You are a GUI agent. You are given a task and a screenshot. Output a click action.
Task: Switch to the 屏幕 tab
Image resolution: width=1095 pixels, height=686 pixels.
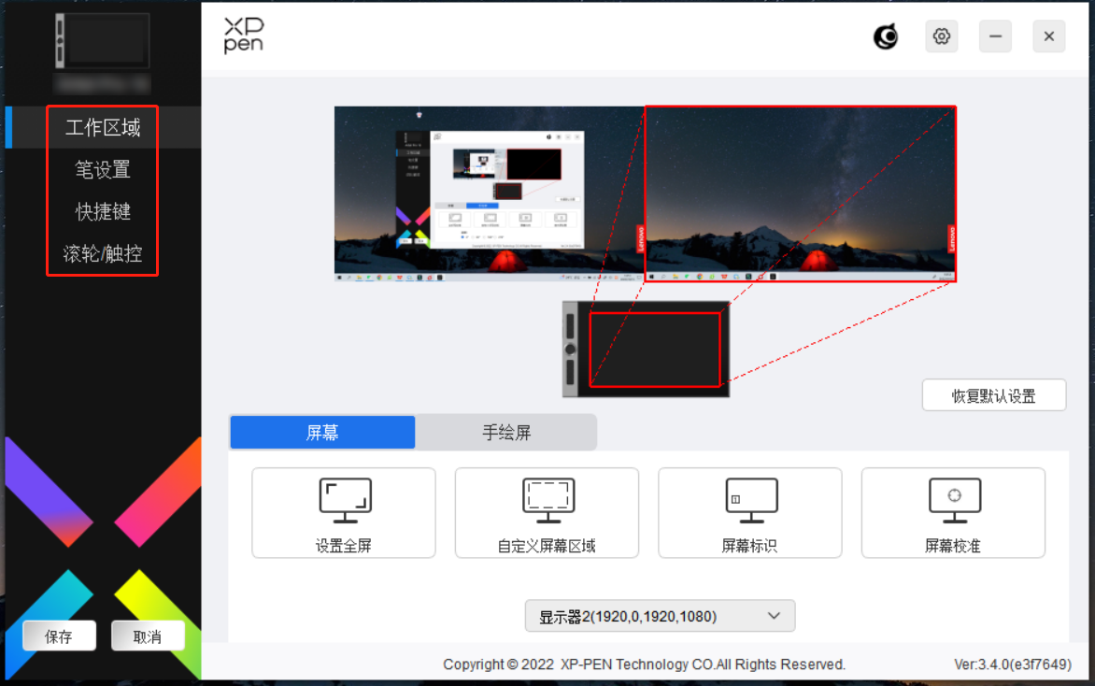[322, 433]
